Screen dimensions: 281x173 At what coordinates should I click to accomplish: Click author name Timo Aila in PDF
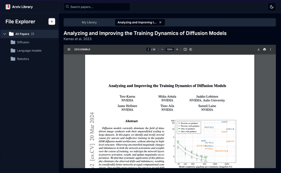[167, 106]
